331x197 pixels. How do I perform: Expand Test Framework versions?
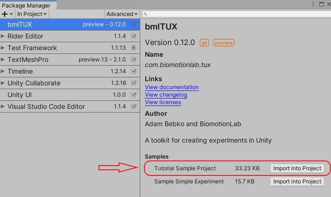(x=2, y=48)
